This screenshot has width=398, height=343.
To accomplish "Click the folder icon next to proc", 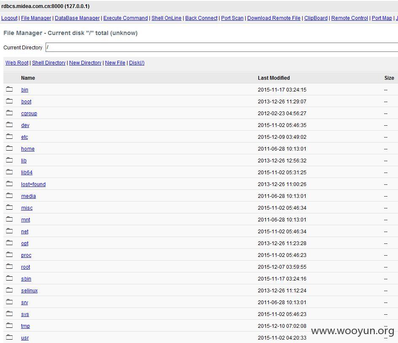I will click(9, 254).
